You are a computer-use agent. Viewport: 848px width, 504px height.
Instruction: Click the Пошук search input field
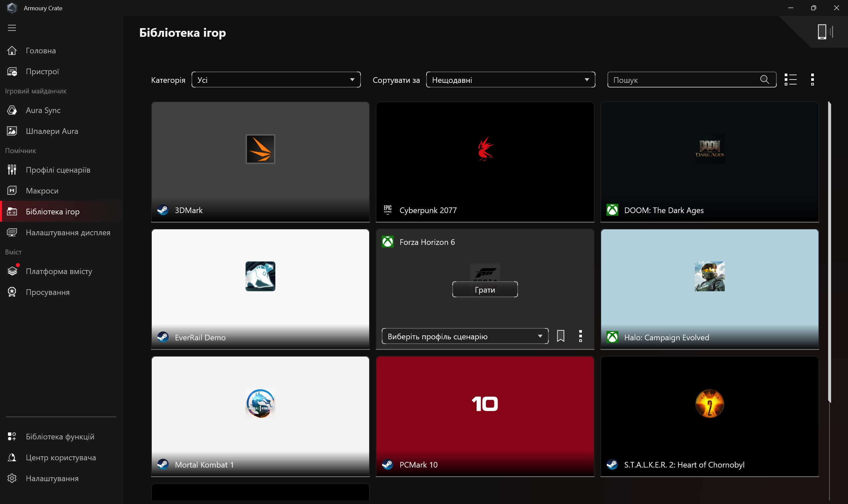tap(683, 80)
